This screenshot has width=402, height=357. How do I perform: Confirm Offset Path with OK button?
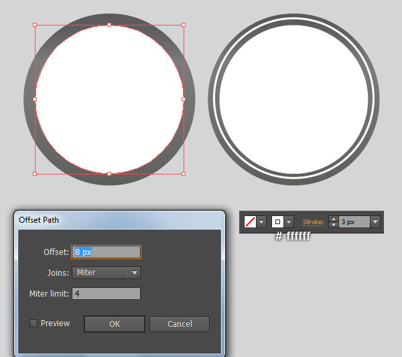point(115,324)
